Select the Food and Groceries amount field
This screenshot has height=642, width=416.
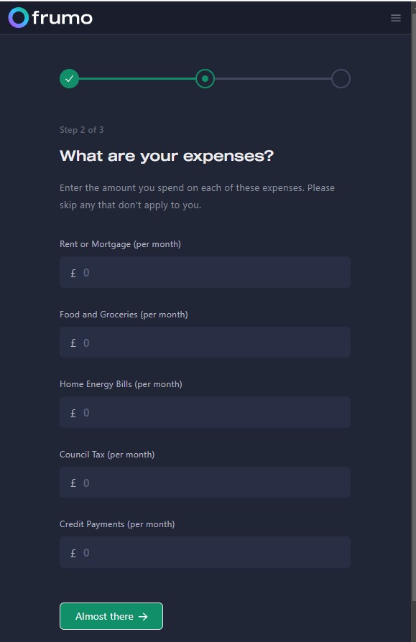(205, 342)
